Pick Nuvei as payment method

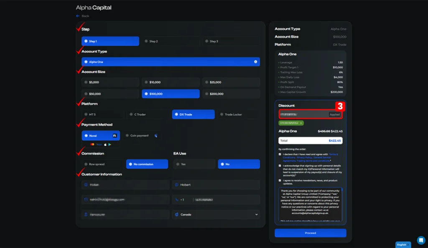coord(101,135)
